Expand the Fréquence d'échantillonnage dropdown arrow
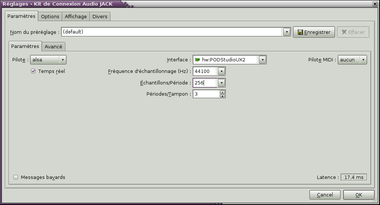This screenshot has width=380, height=205. [222, 71]
